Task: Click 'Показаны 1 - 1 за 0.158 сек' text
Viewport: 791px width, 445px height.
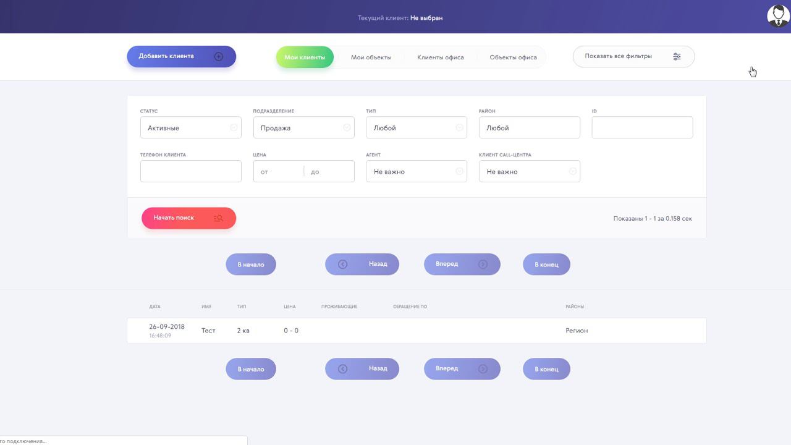Action: 653,219
